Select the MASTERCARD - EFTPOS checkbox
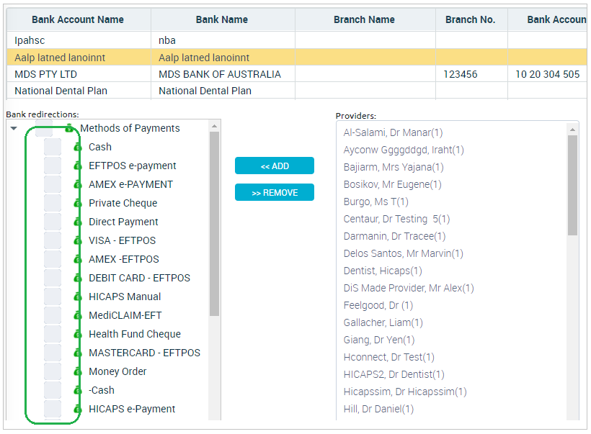The image size is (591, 434). point(53,353)
